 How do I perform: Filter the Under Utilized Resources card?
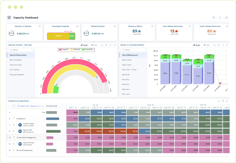coord(227,26)
